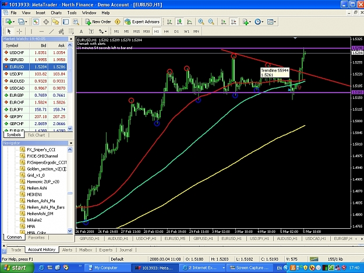Zoom in on the chart
The image size is (364, 273).
pos(201,22)
